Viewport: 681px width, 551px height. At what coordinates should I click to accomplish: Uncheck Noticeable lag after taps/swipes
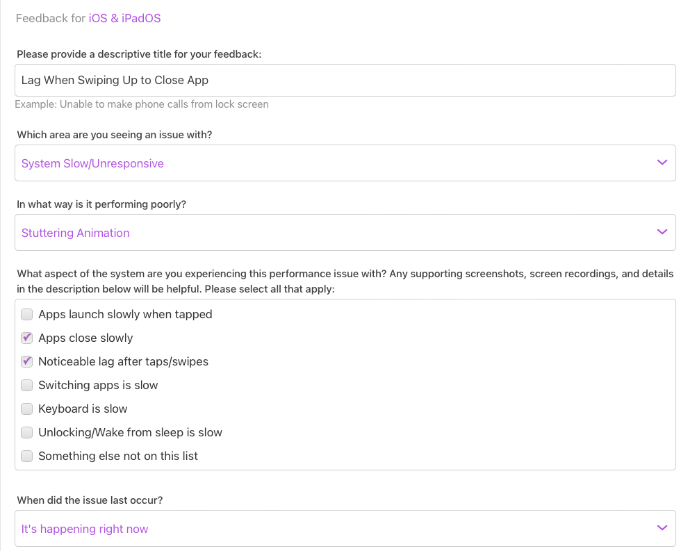27,362
